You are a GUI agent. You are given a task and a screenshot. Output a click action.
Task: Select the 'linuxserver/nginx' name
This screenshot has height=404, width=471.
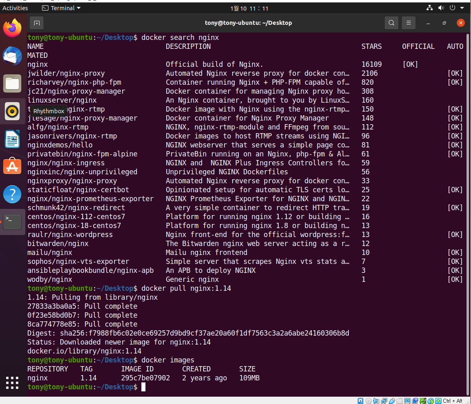click(x=62, y=100)
